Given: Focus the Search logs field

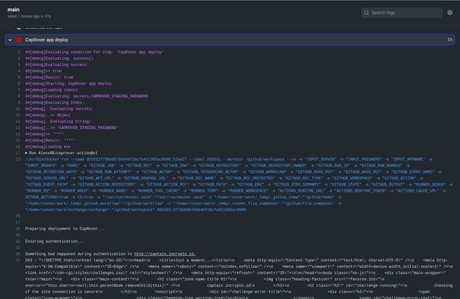Looking at the screenshot, I should 402,13.
